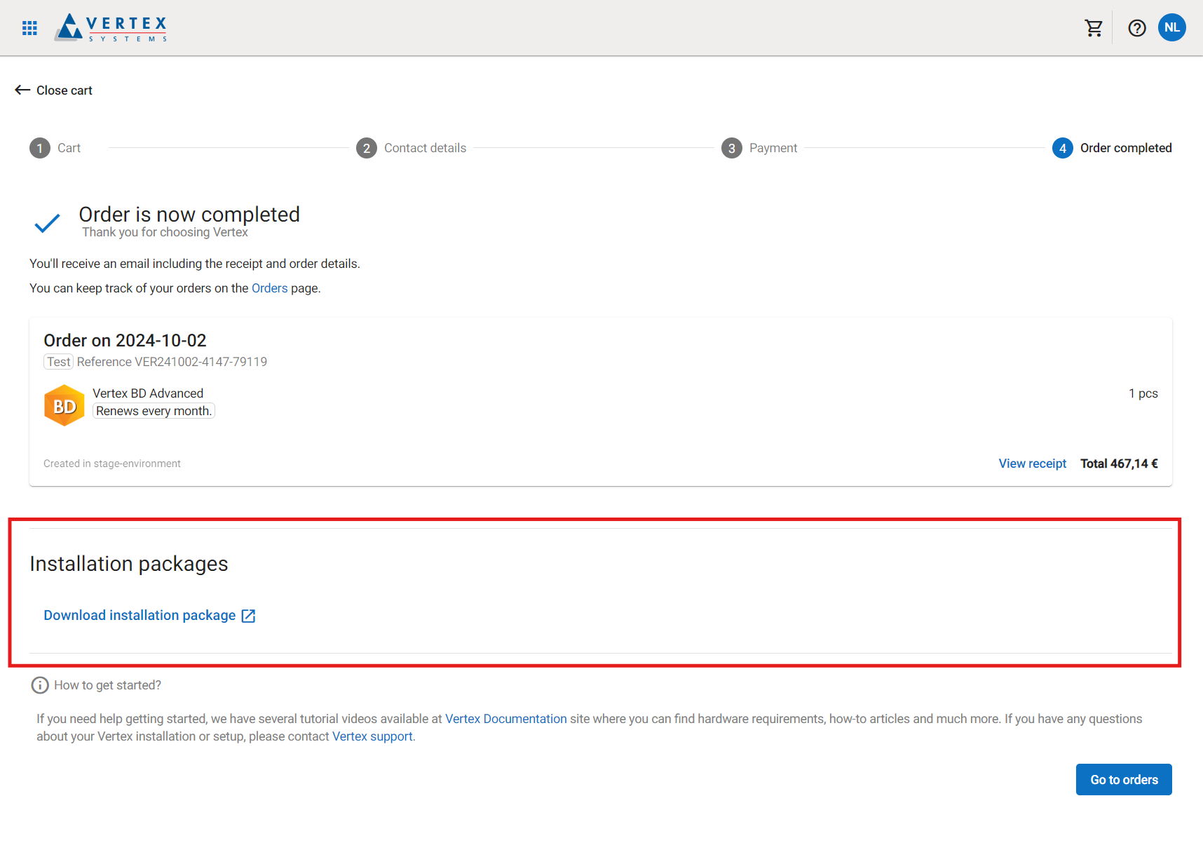The width and height of the screenshot is (1203, 857).
Task: Open the apps grid menu icon
Action: coord(29,28)
